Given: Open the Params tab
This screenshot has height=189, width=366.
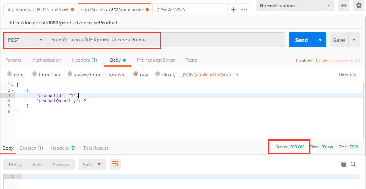Looking at the screenshot, I should 13,60.
